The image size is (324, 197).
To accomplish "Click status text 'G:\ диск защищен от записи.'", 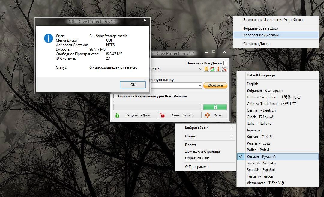I will coord(113,67).
